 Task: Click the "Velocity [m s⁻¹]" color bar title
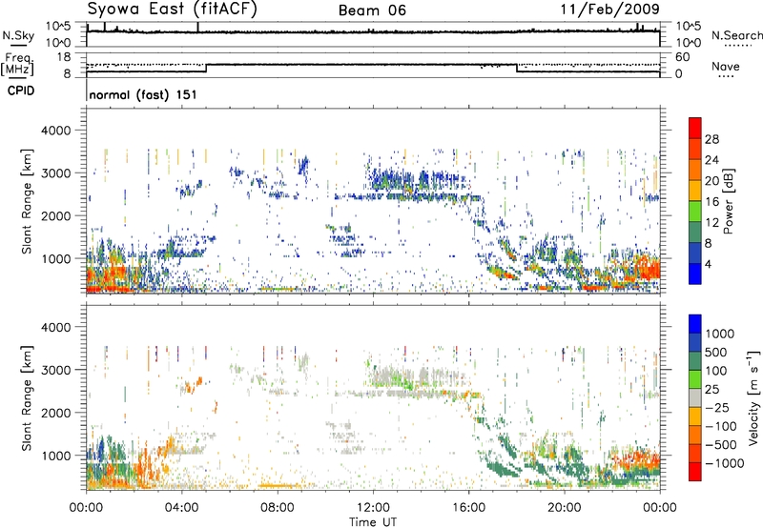[753, 397]
